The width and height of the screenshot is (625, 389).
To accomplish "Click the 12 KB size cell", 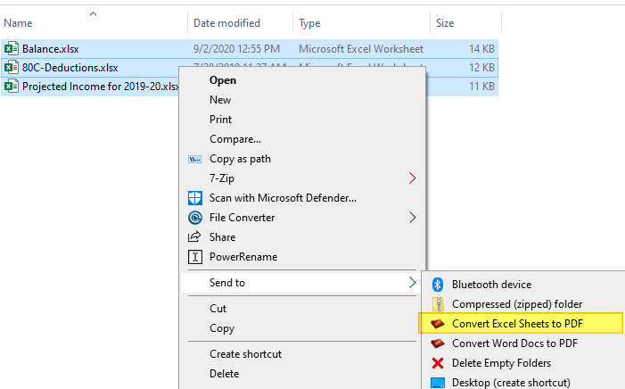I will (x=481, y=68).
